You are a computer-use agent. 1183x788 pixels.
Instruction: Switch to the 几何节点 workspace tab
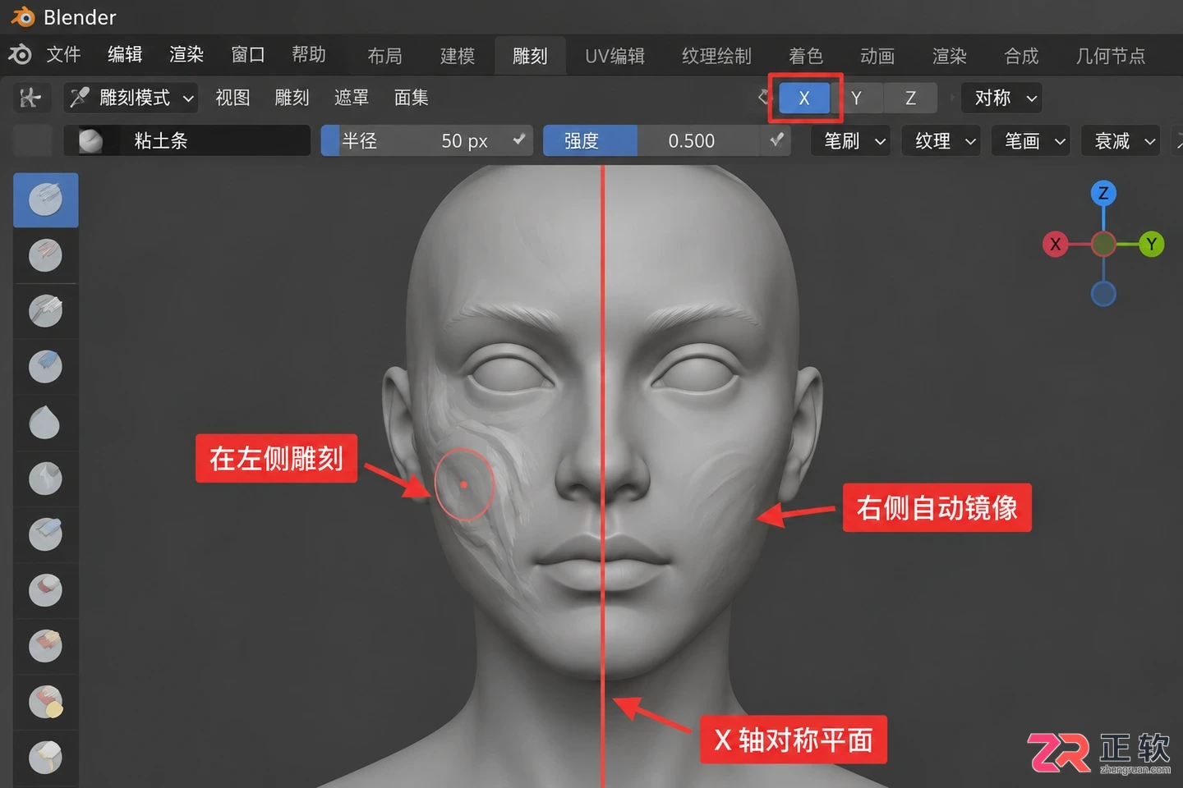[x=1111, y=56]
